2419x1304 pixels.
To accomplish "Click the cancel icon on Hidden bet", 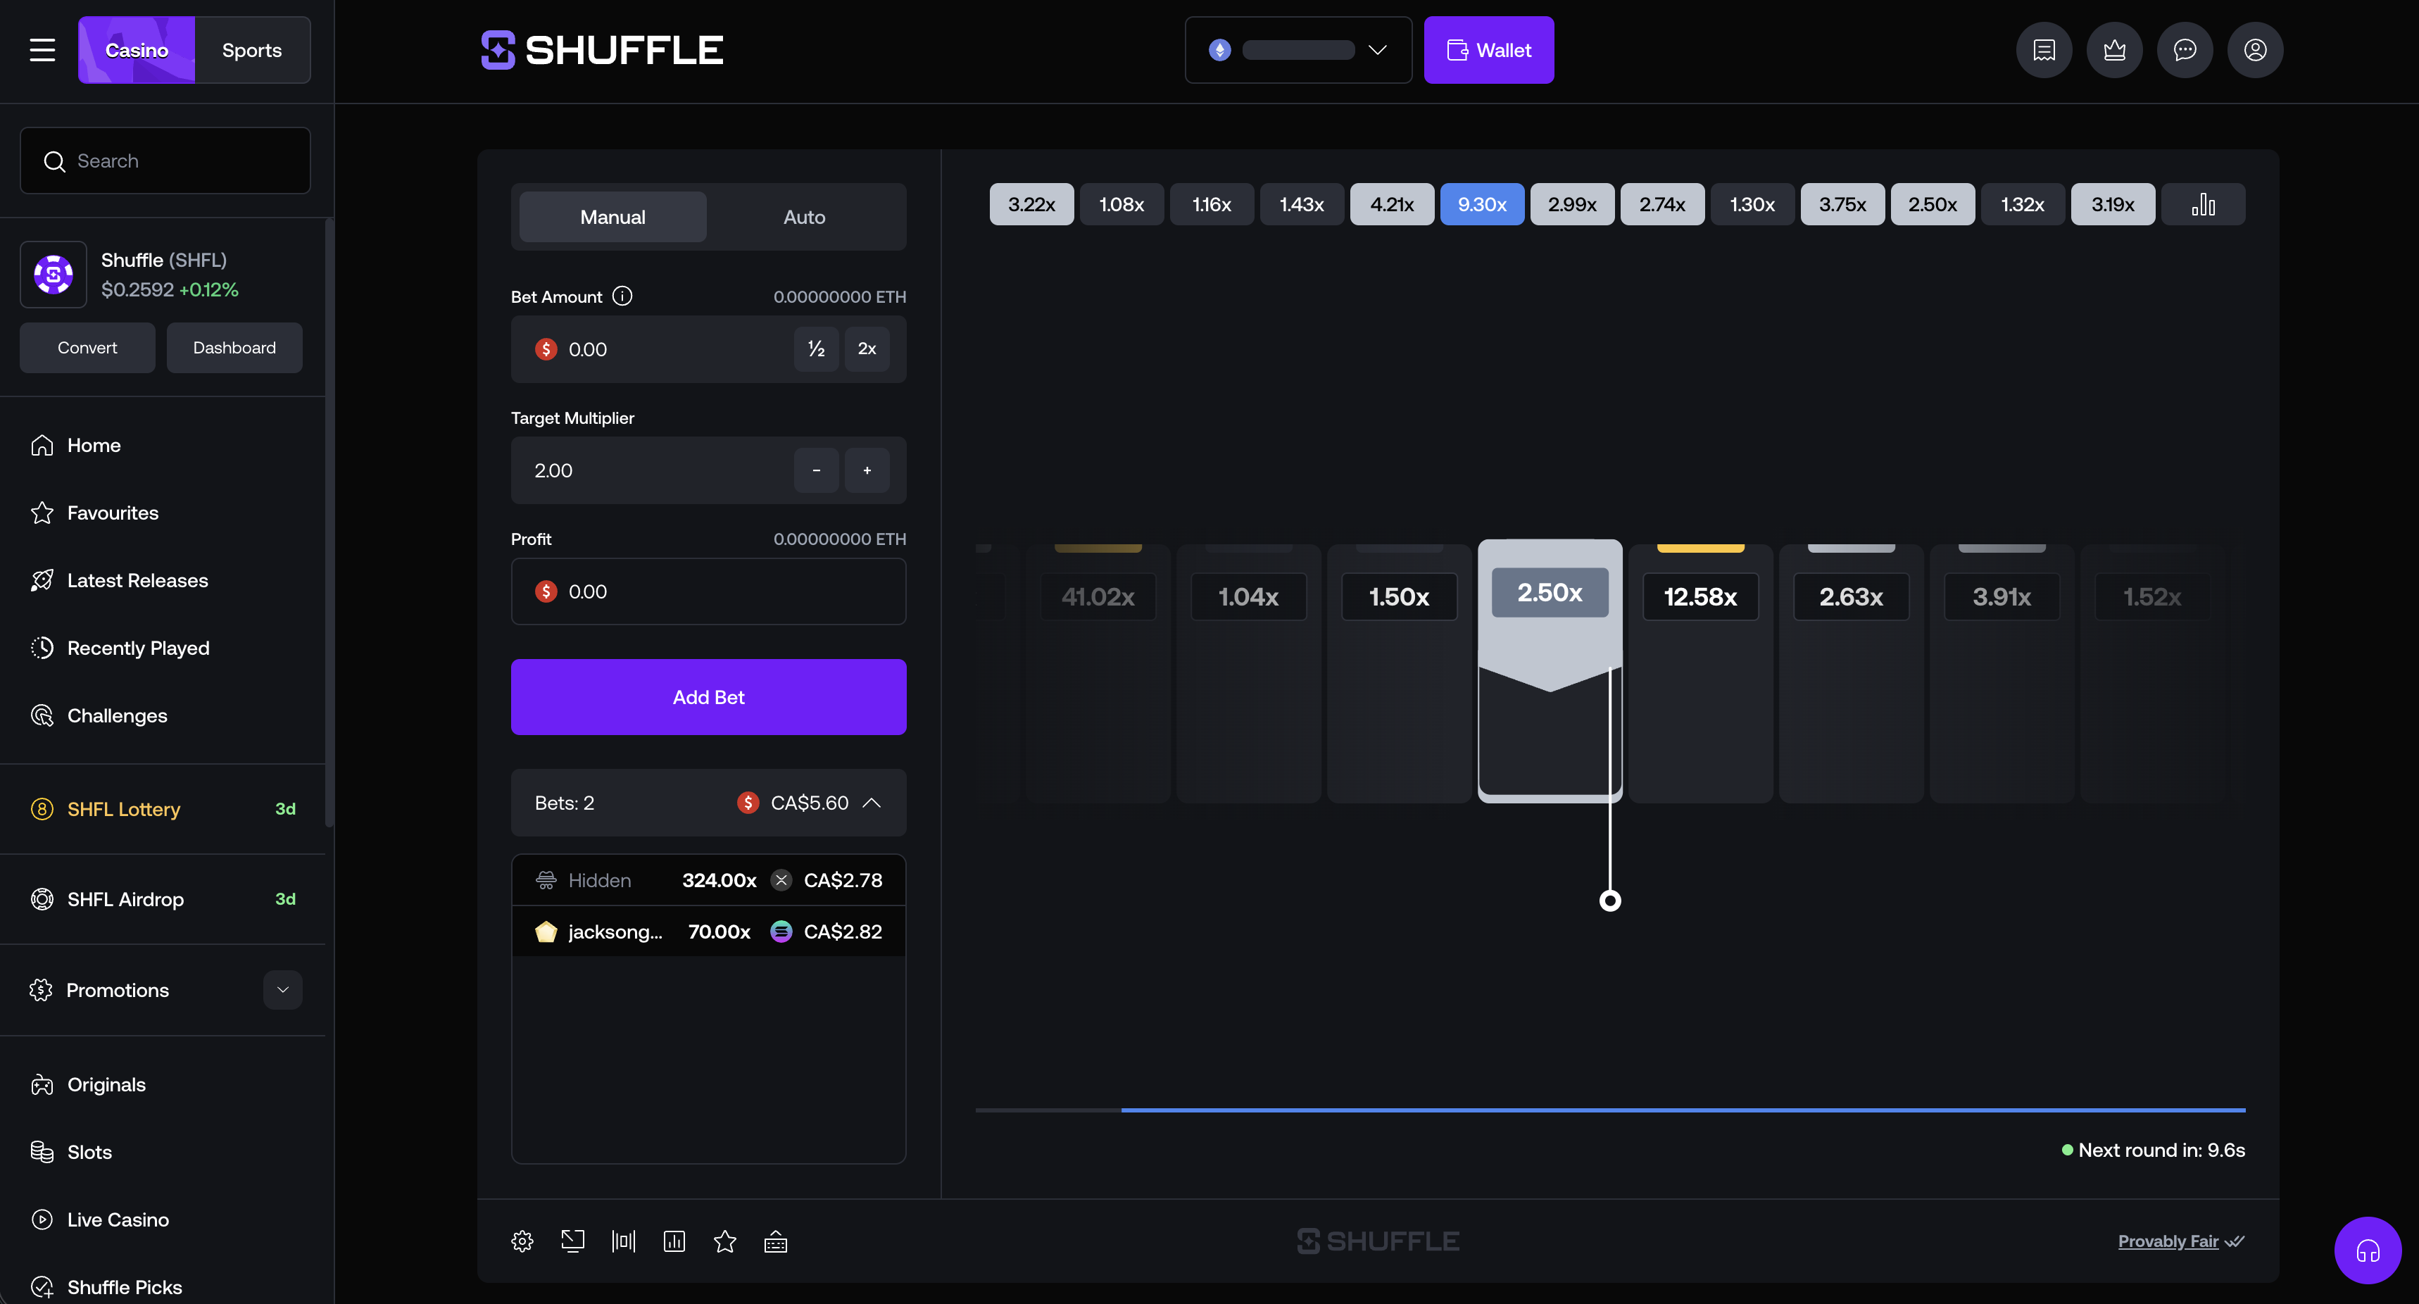I will pos(780,880).
